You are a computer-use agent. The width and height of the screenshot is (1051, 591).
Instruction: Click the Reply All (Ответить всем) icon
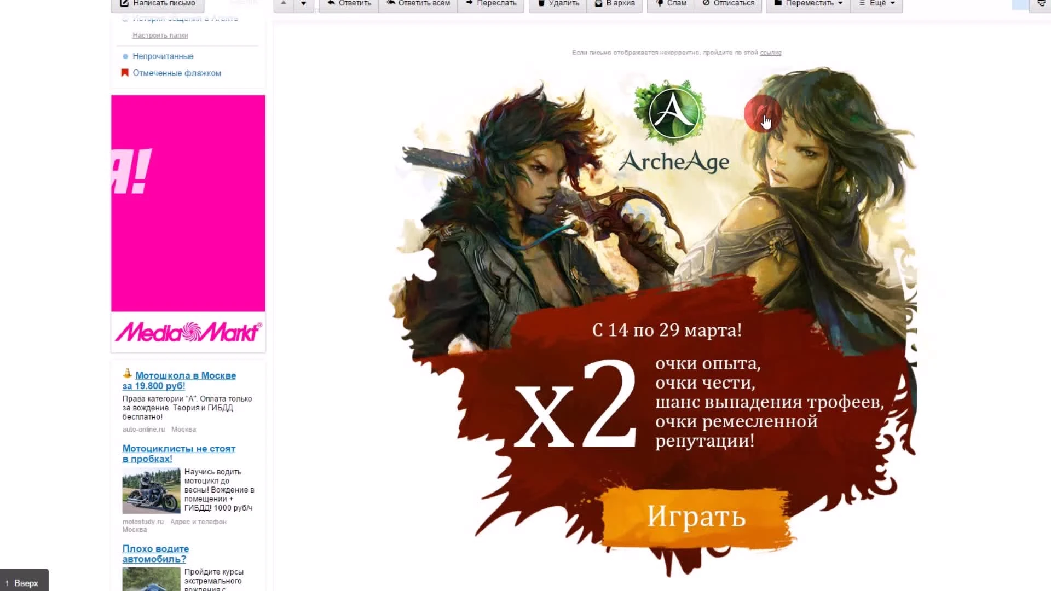click(390, 3)
